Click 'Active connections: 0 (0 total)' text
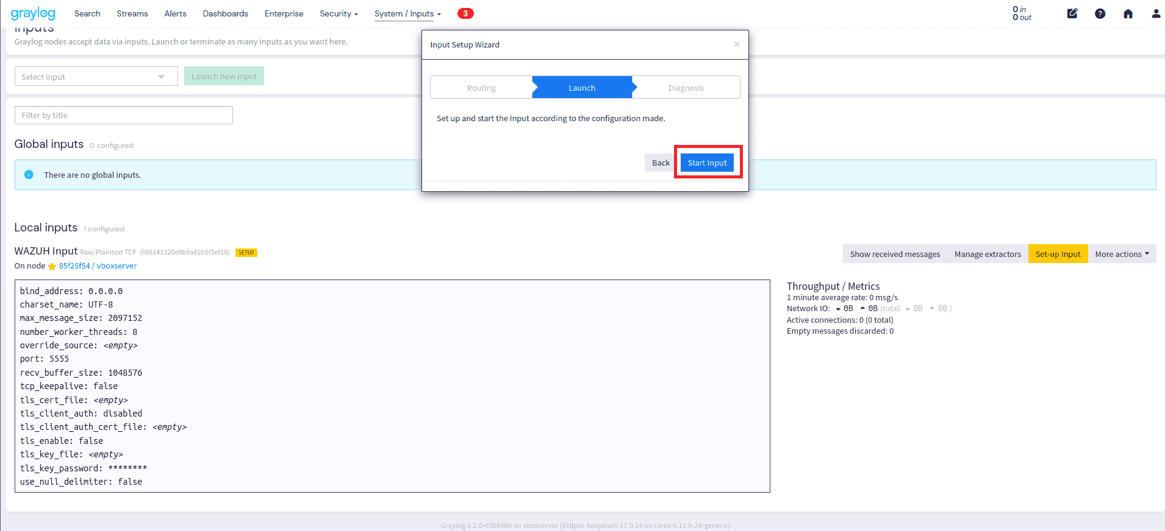Screen dimensions: 1165x531 [840, 320]
